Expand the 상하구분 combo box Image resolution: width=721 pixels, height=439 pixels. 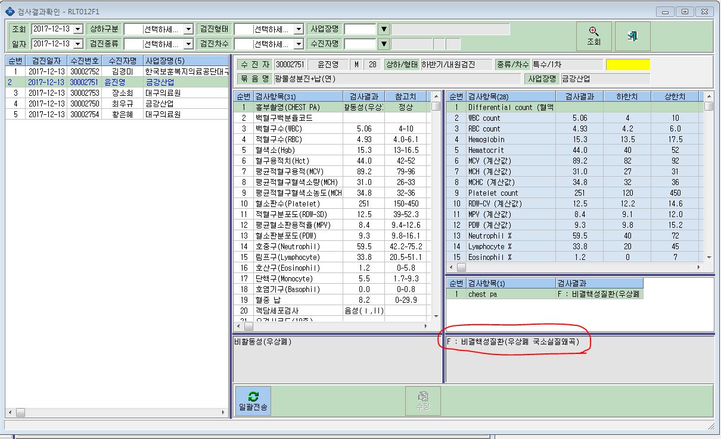(188, 29)
